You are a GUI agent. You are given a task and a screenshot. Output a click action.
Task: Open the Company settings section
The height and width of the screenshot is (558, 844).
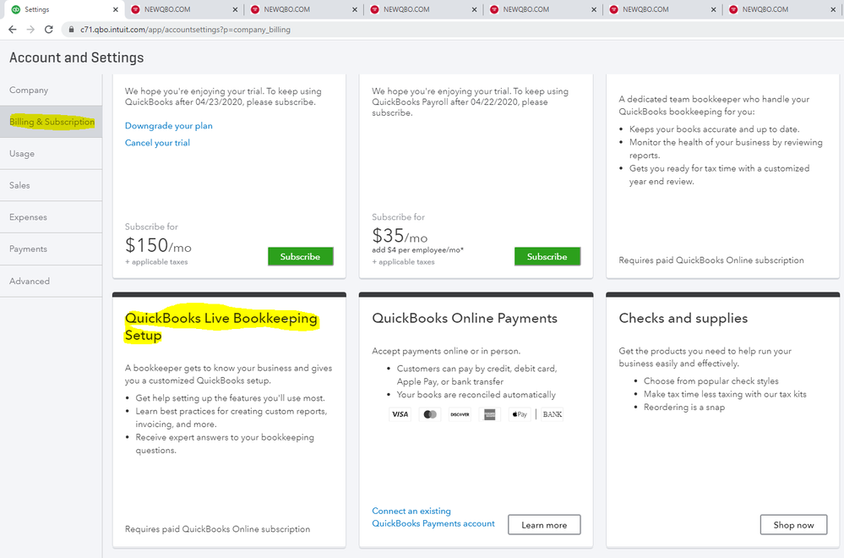[30, 90]
